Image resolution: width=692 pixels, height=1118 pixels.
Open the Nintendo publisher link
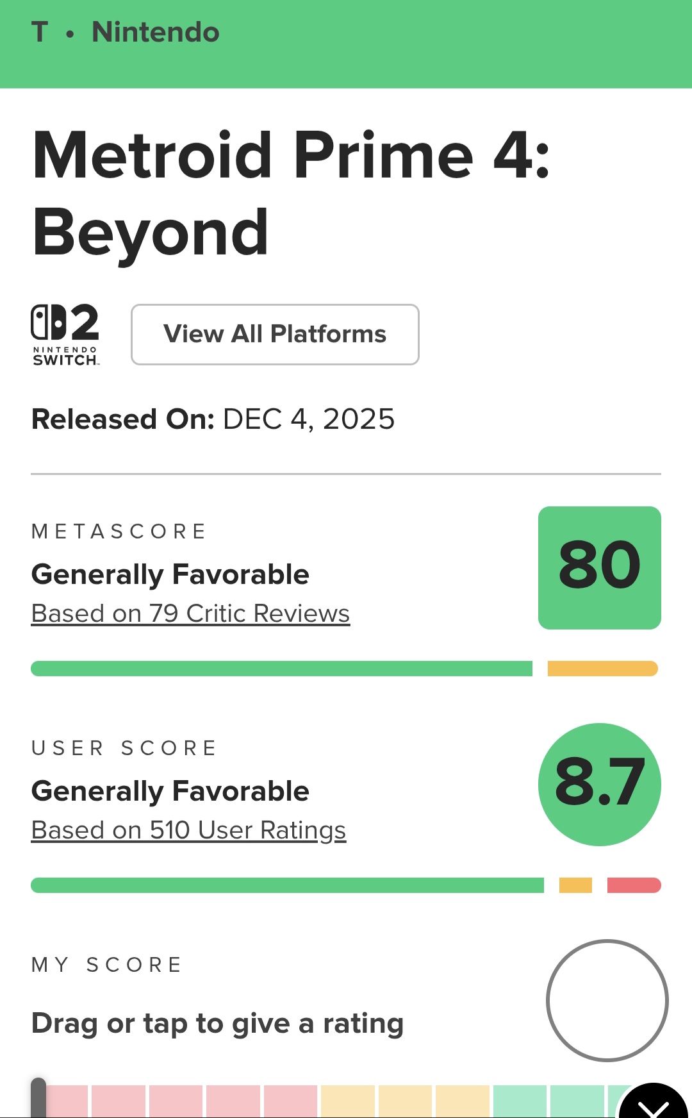pos(155,32)
